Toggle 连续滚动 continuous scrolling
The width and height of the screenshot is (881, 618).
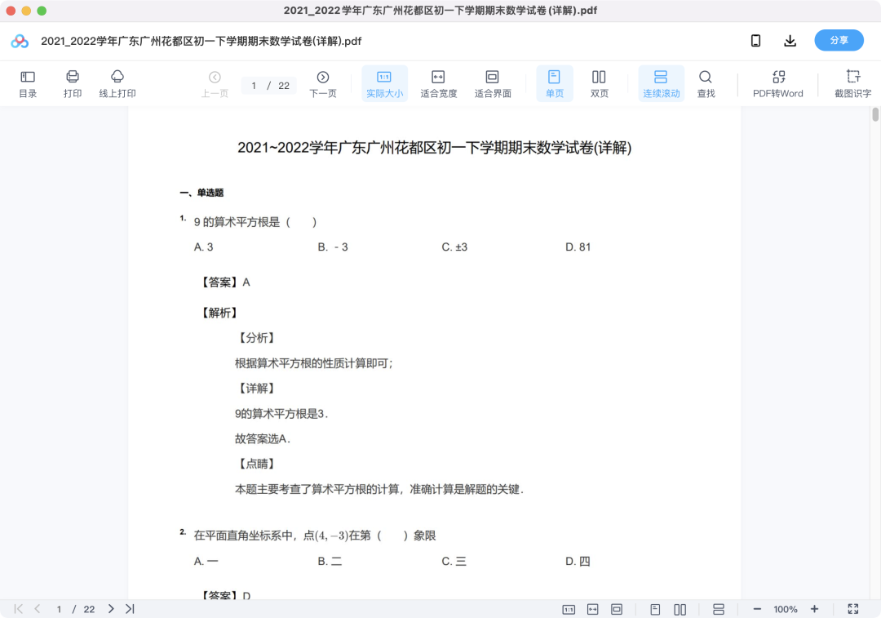click(662, 84)
